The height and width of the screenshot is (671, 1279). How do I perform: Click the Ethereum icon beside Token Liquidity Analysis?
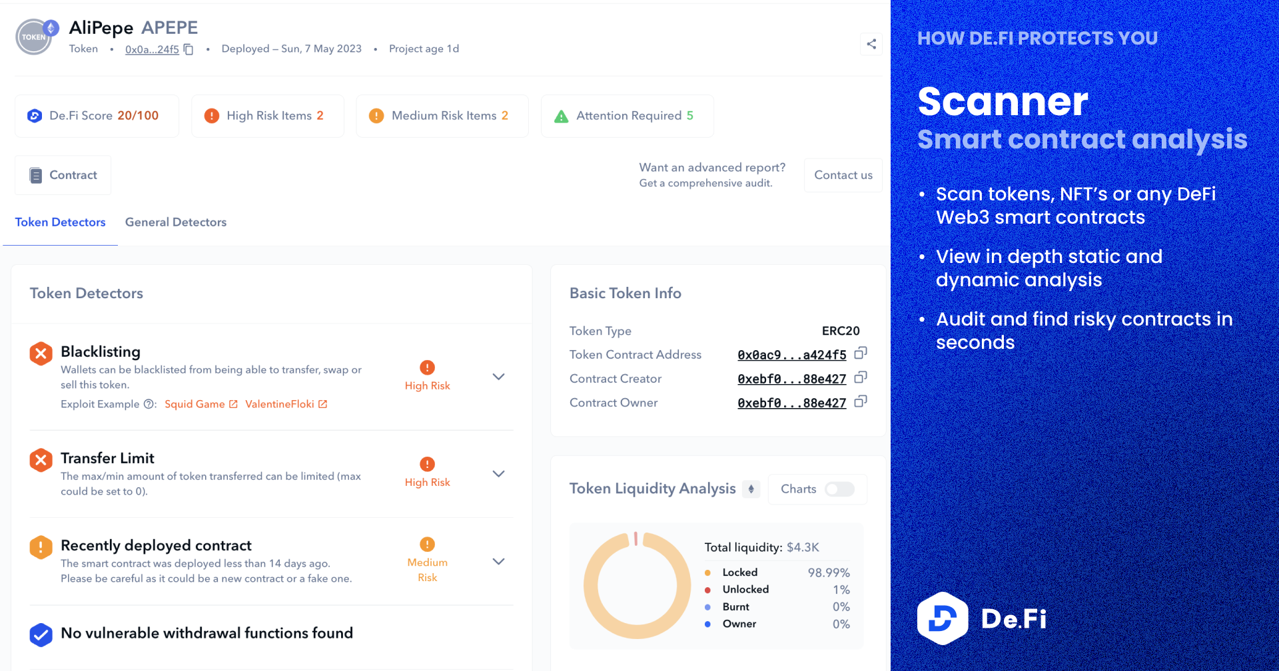[x=751, y=489]
